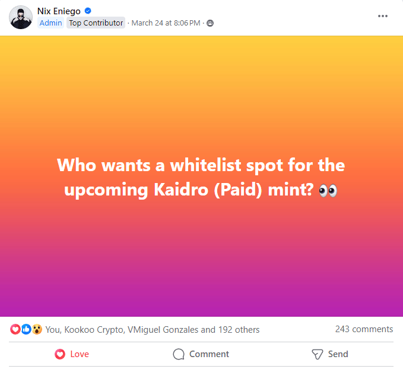Click the blue thumbs-up reaction summary icon
The height and width of the screenshot is (369, 403).
point(26,329)
